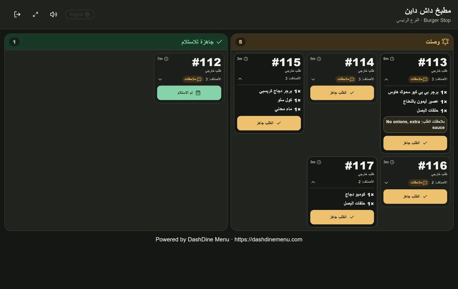The width and height of the screenshot is (458, 289).
Task: Expand the items list of order #114
Action: pyautogui.click(x=313, y=79)
